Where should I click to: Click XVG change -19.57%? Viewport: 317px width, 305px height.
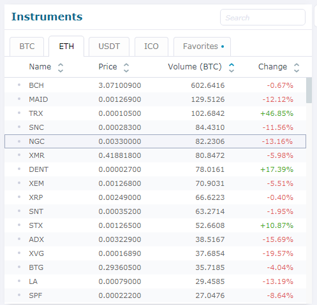(278, 253)
